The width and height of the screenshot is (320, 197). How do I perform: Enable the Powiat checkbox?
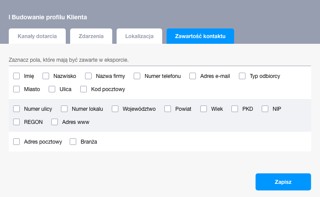click(x=168, y=109)
